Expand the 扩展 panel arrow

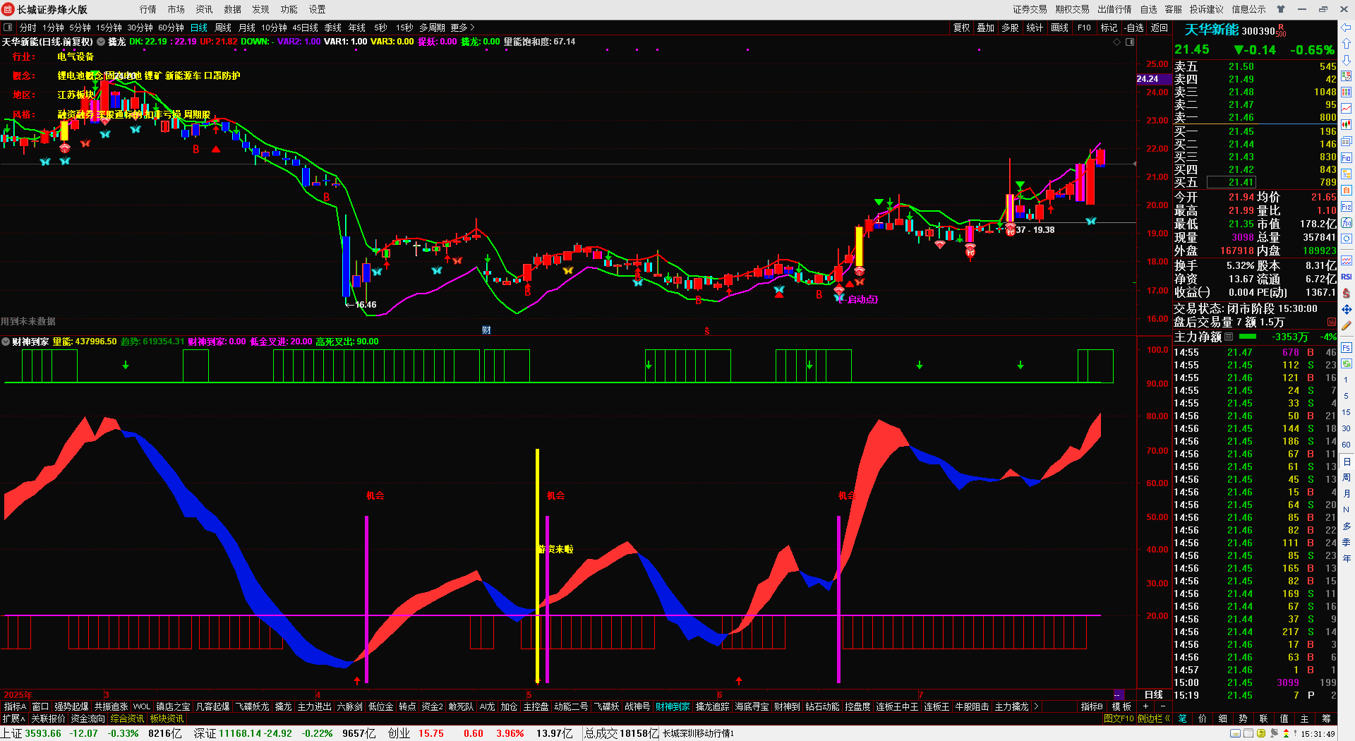coord(14,718)
